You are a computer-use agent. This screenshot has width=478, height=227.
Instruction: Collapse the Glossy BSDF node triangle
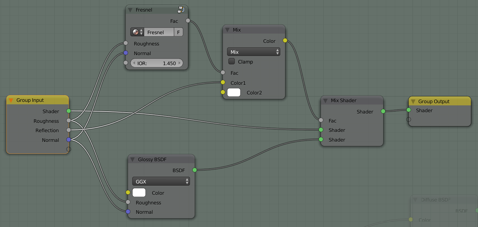click(x=133, y=160)
